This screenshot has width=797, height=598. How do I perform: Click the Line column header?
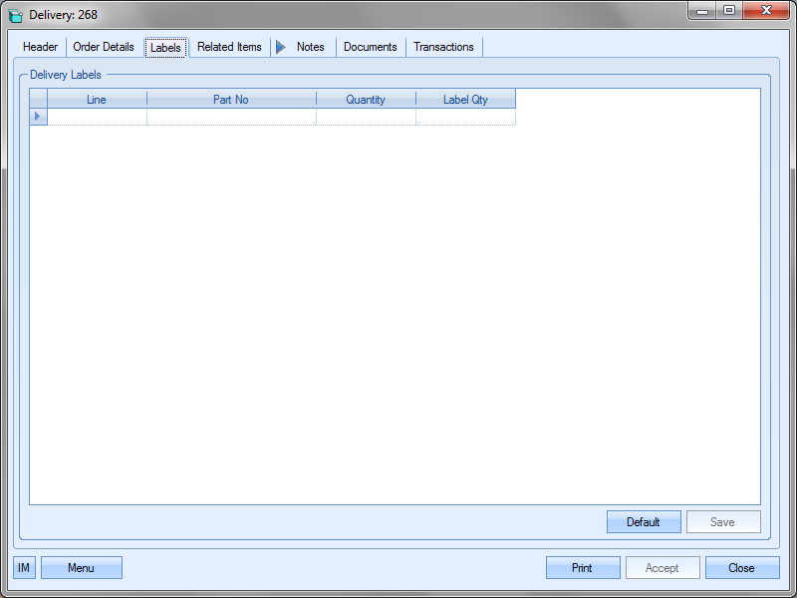97,99
